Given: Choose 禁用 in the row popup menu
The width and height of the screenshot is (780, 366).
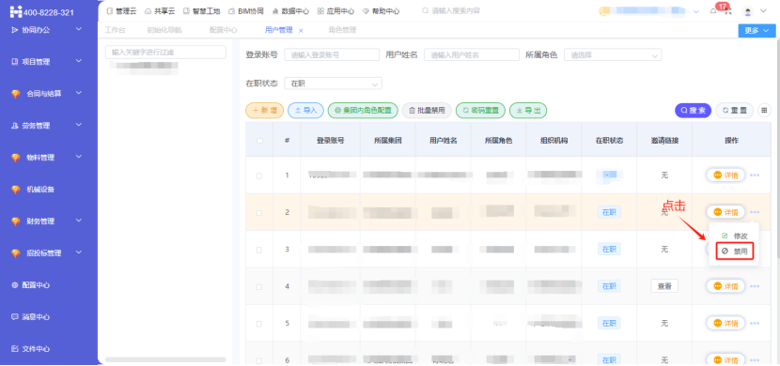Looking at the screenshot, I should tap(735, 252).
